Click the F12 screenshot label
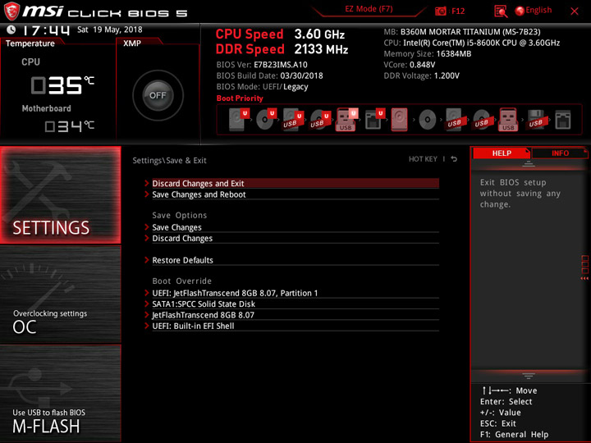Viewport: 591px width, 443px height. click(x=457, y=11)
